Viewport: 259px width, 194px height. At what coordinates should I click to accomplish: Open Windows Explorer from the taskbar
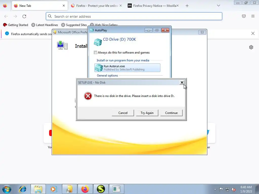click(38, 189)
